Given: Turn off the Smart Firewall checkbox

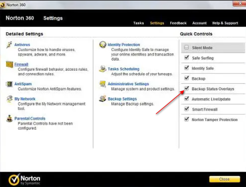Looking at the screenshot, I should (186, 109).
